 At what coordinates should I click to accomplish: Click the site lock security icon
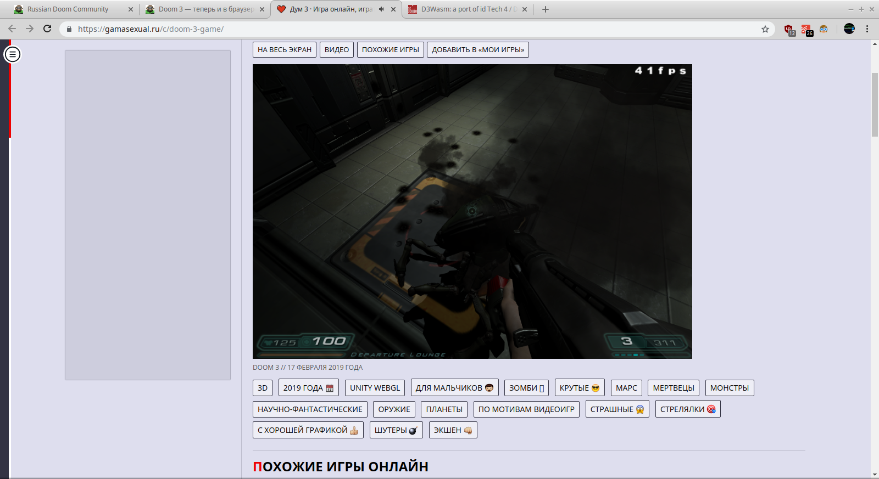pos(69,29)
